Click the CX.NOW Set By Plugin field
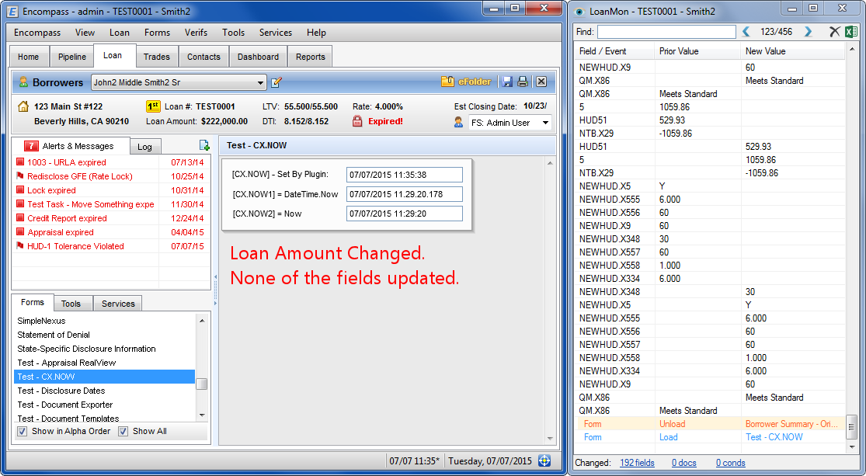 point(405,175)
